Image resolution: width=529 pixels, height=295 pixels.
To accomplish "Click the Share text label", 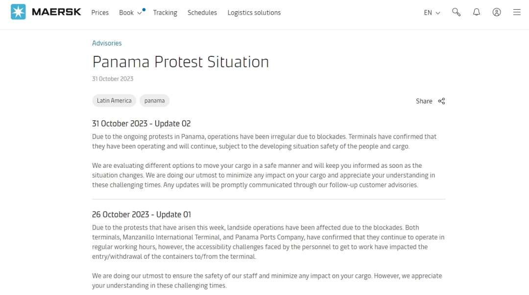I will tap(424, 101).
